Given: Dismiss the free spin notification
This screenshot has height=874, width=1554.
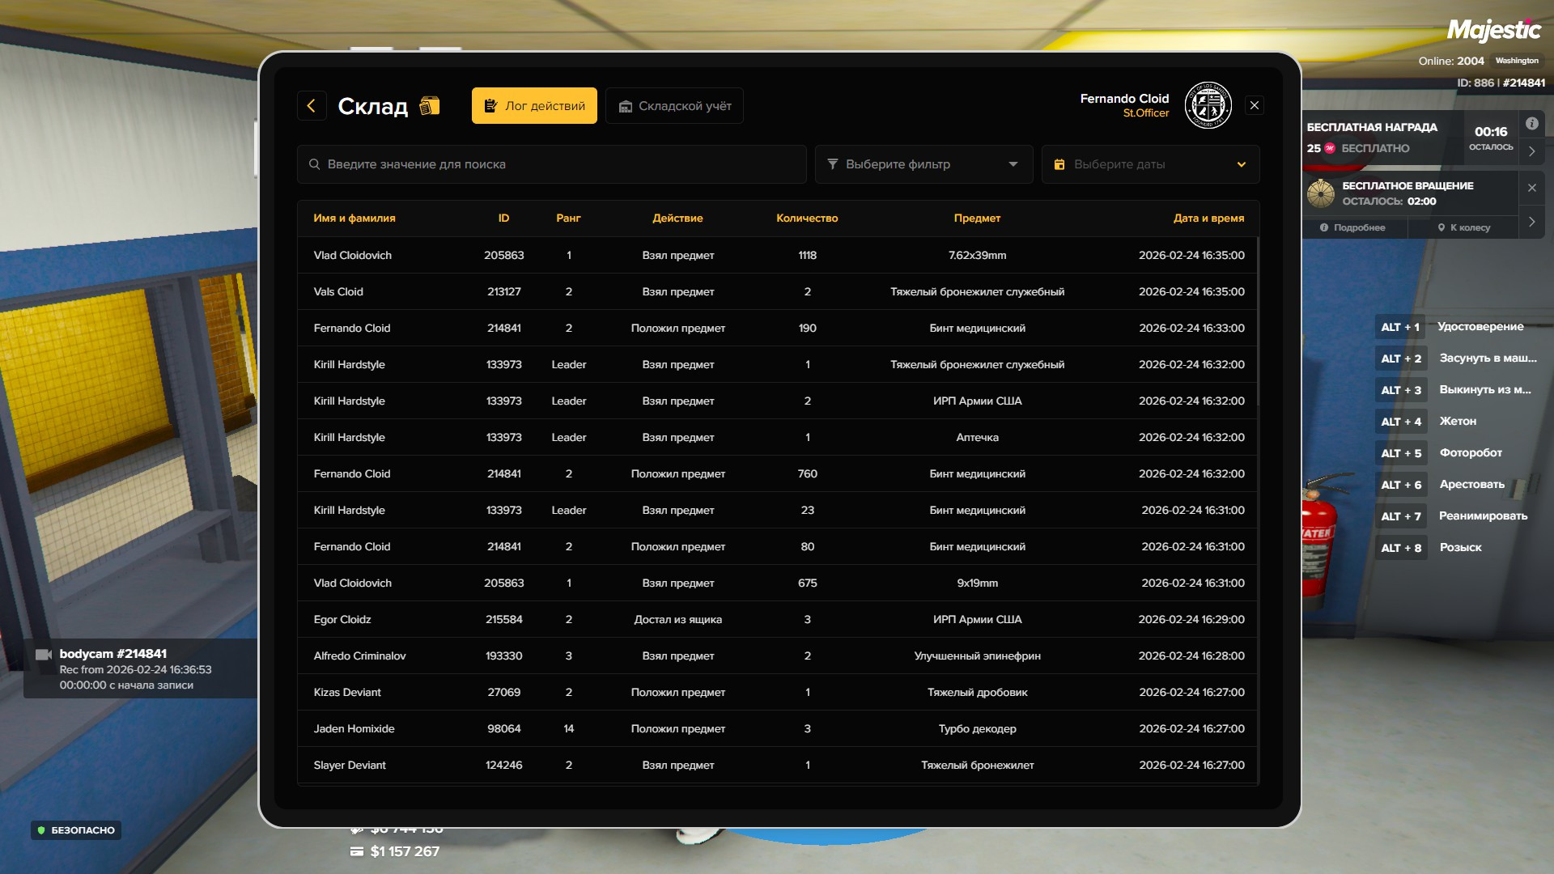Looking at the screenshot, I should click(x=1531, y=188).
